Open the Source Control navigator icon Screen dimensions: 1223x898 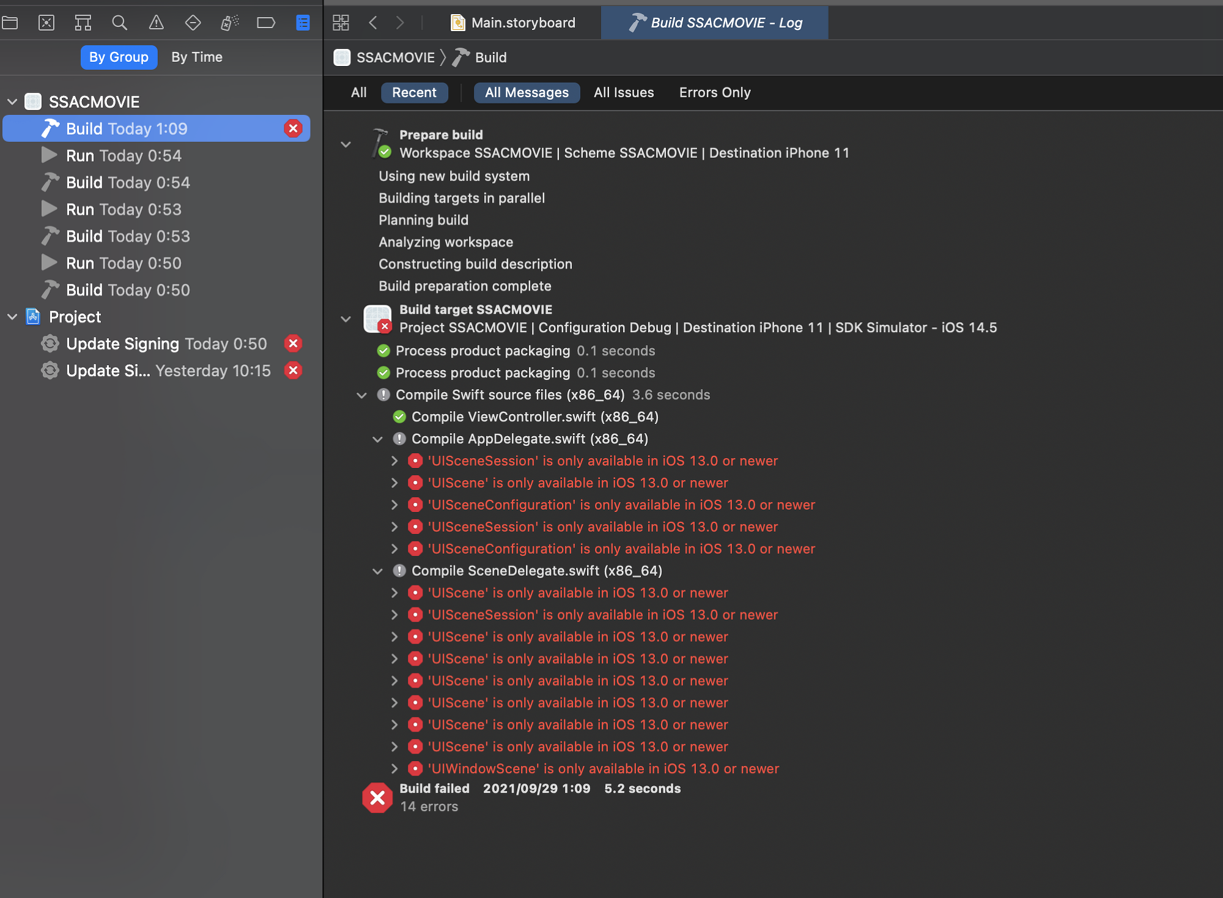[46, 23]
